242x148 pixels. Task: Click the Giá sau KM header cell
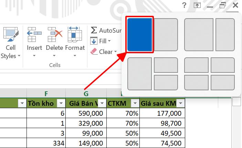point(162,103)
